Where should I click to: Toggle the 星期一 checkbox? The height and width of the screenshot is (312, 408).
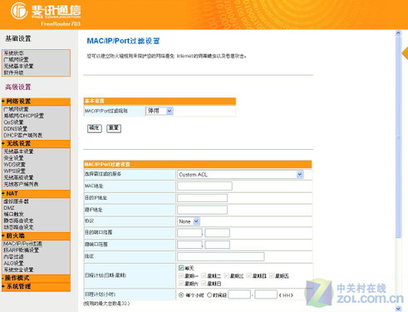(x=181, y=275)
